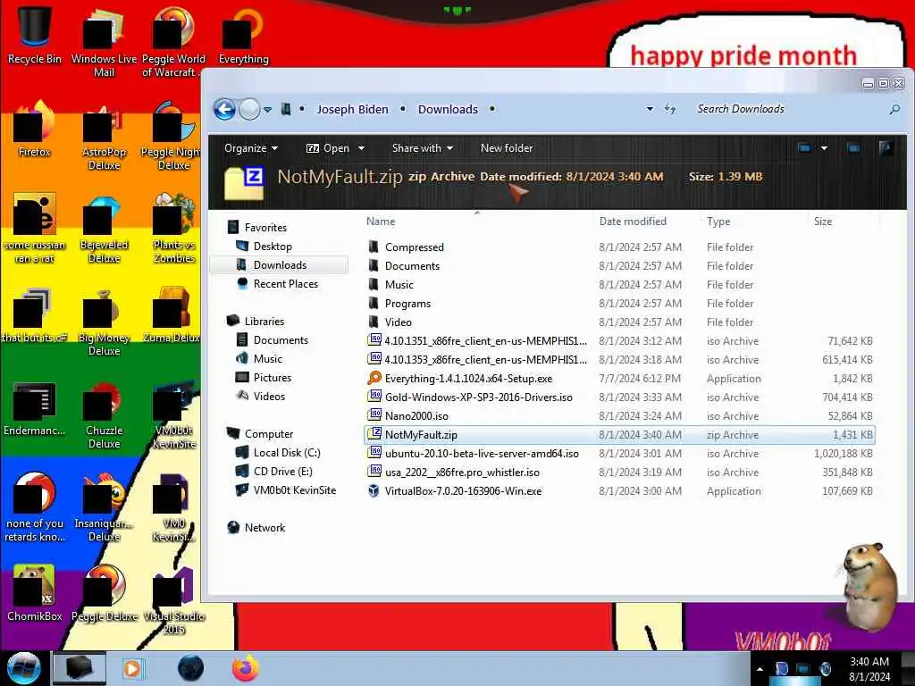This screenshot has height=686, width=915.
Task: Click the search magnifier icon
Action: [894, 109]
